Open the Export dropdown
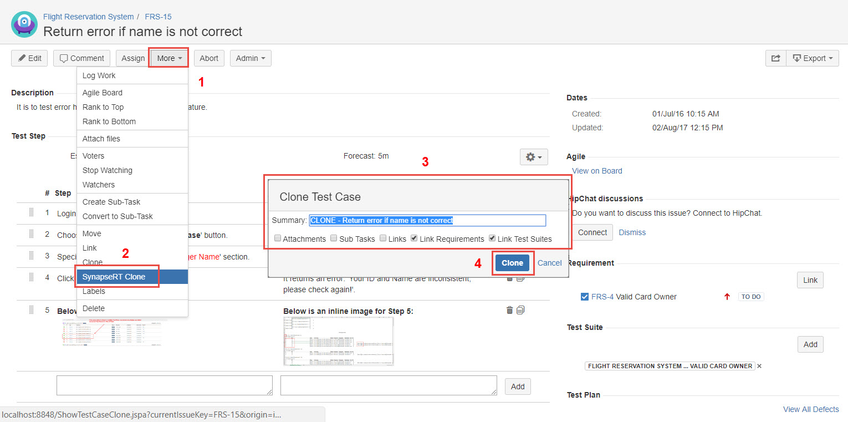848x422 pixels. 812,58
